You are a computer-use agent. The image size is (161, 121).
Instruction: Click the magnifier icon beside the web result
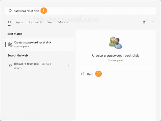coord(10,66)
